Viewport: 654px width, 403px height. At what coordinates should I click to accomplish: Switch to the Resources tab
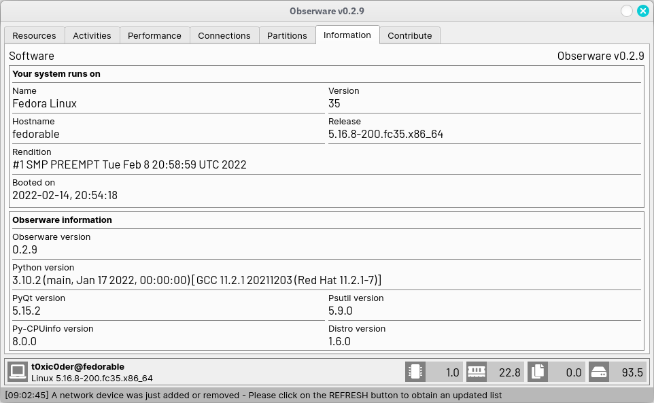(x=34, y=36)
